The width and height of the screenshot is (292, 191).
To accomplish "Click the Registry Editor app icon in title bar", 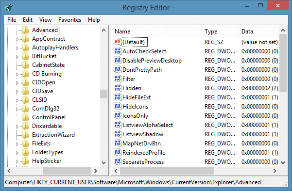I will (9, 8).
